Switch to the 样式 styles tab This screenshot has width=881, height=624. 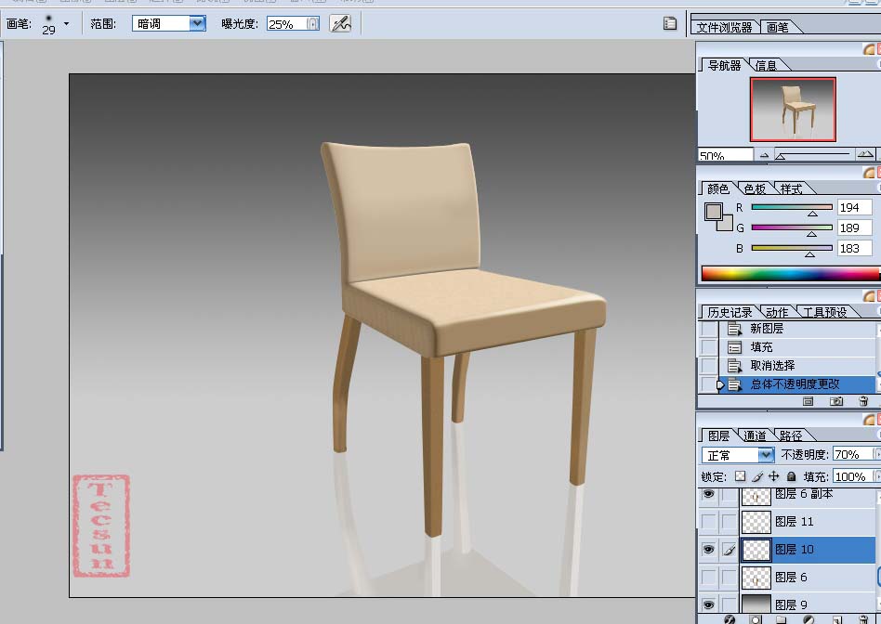pyautogui.click(x=791, y=188)
